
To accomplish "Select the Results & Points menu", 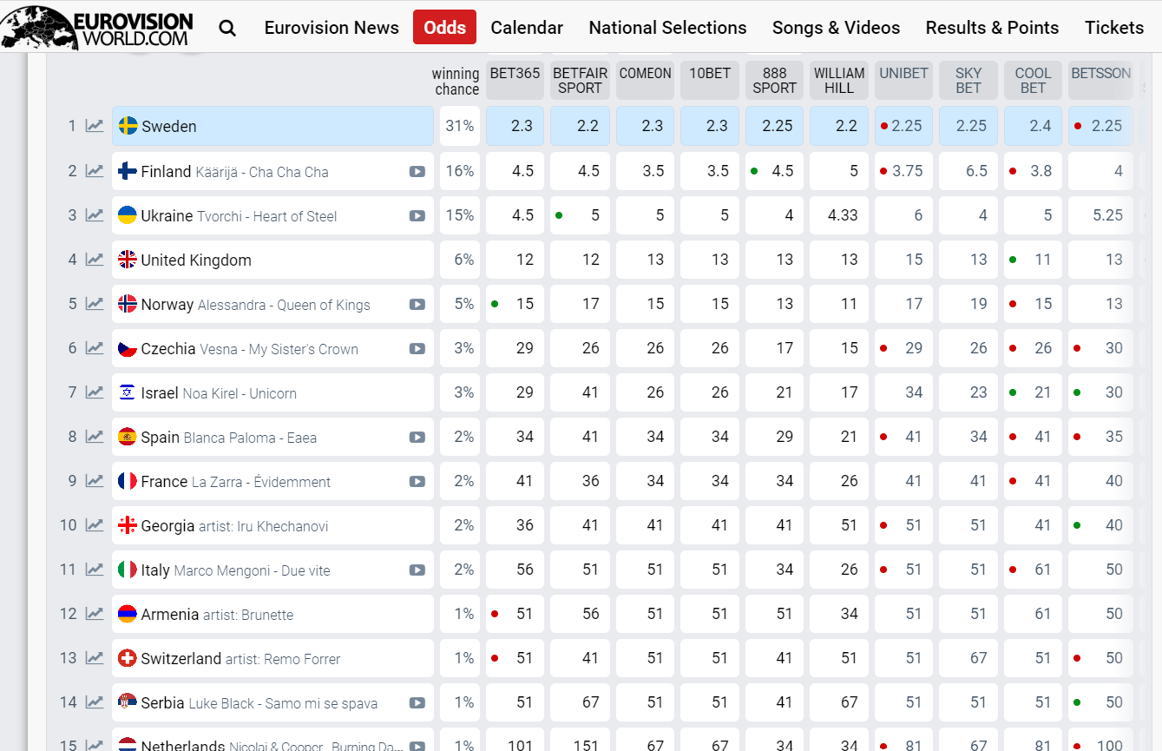I will click(992, 28).
